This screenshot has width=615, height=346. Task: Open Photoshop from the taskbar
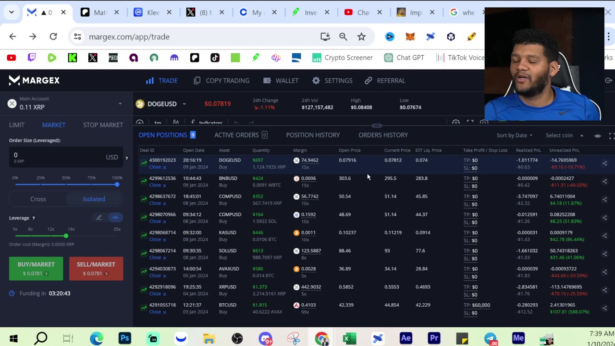(124, 338)
